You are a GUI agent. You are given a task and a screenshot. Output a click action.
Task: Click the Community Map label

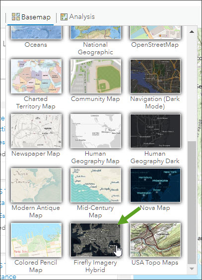click(95, 99)
